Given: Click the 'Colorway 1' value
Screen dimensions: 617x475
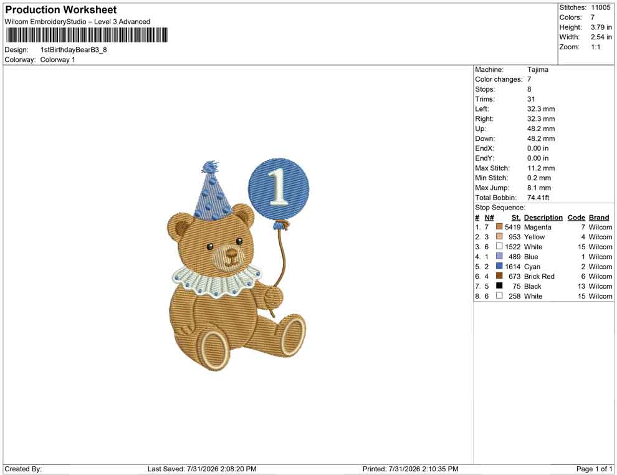Looking at the screenshot, I should (x=57, y=60).
